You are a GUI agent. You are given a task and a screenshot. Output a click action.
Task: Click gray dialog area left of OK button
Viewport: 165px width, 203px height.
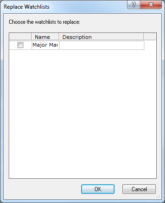pos(44,189)
